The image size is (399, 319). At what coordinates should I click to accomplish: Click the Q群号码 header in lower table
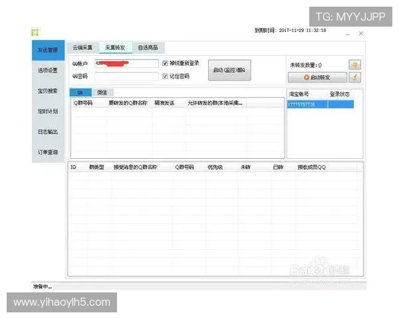coord(184,167)
